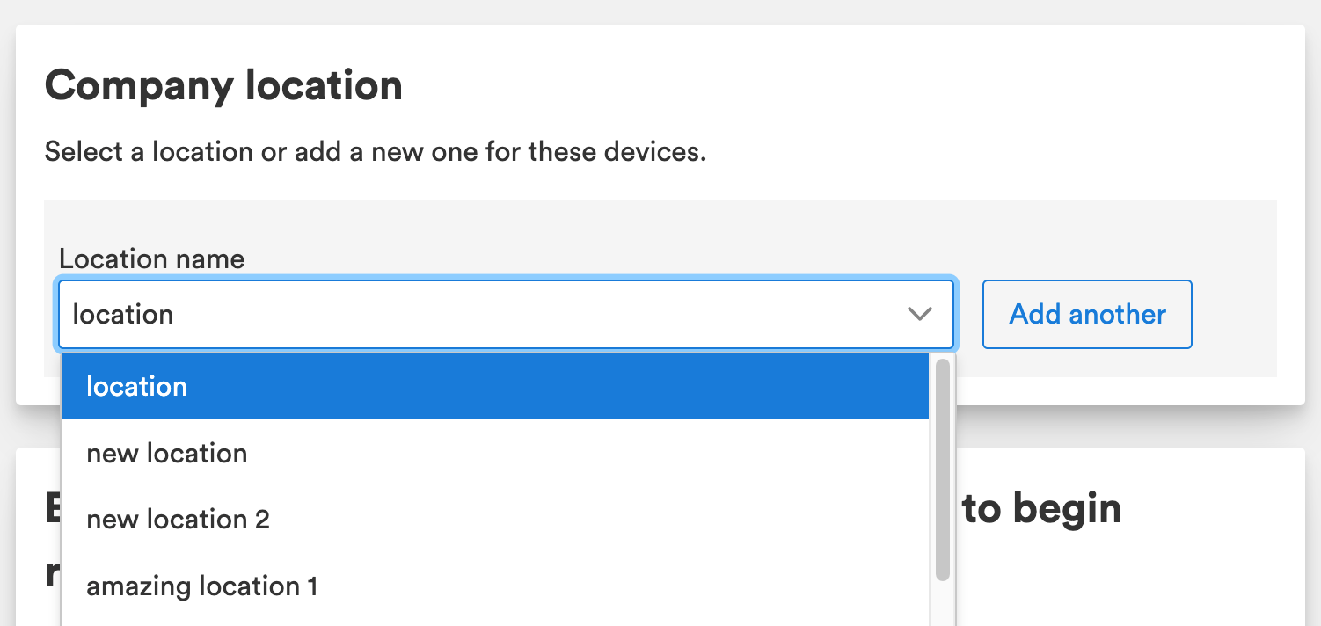Click the dropdown list scrollbar thumb
The width and height of the screenshot is (1321, 626).
(942, 469)
